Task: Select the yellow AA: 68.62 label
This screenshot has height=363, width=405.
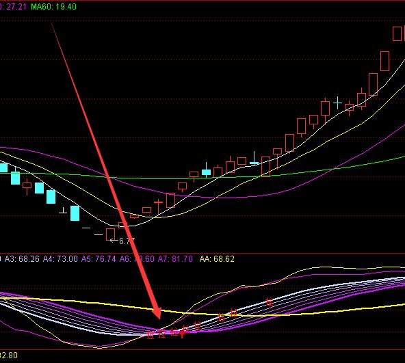Action: pyautogui.click(x=217, y=258)
